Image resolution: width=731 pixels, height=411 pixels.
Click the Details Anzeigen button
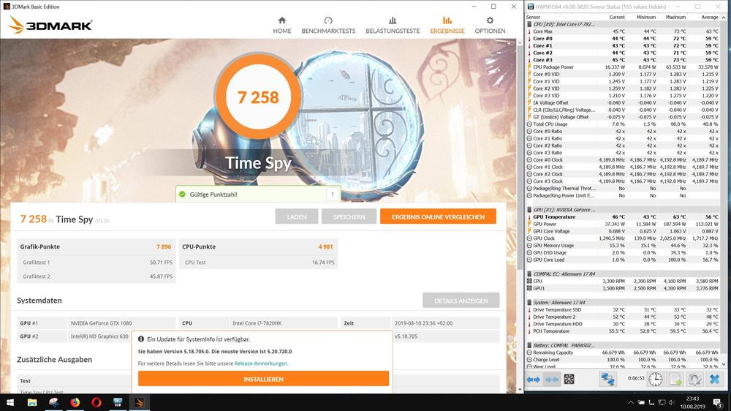point(461,301)
